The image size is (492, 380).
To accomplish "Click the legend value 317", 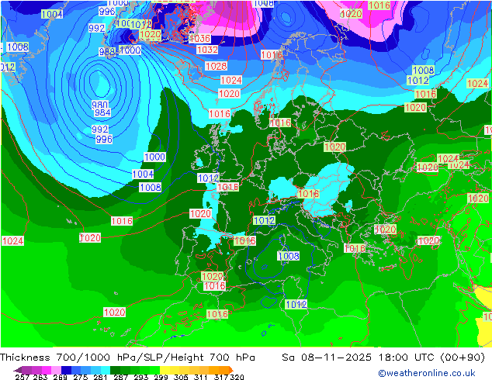I will coord(221,377).
